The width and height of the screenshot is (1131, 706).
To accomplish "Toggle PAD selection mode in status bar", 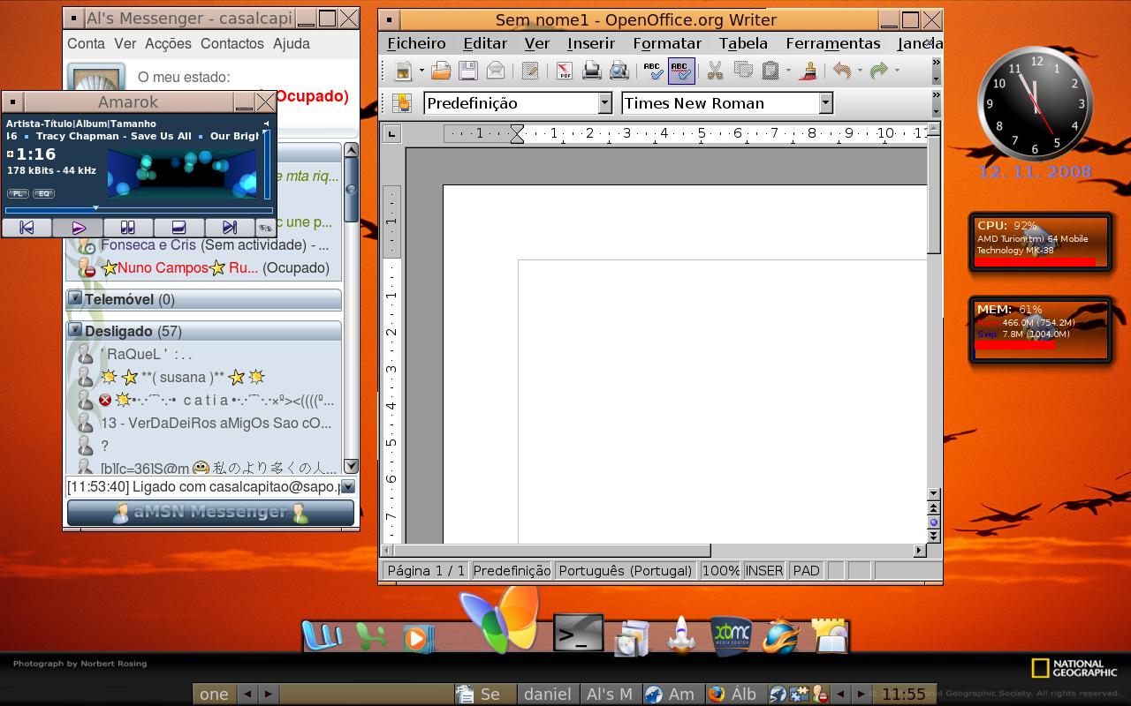I will point(806,570).
